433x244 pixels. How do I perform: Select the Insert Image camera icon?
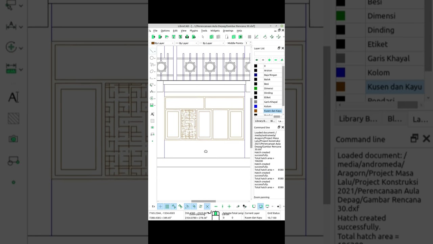click(152, 127)
